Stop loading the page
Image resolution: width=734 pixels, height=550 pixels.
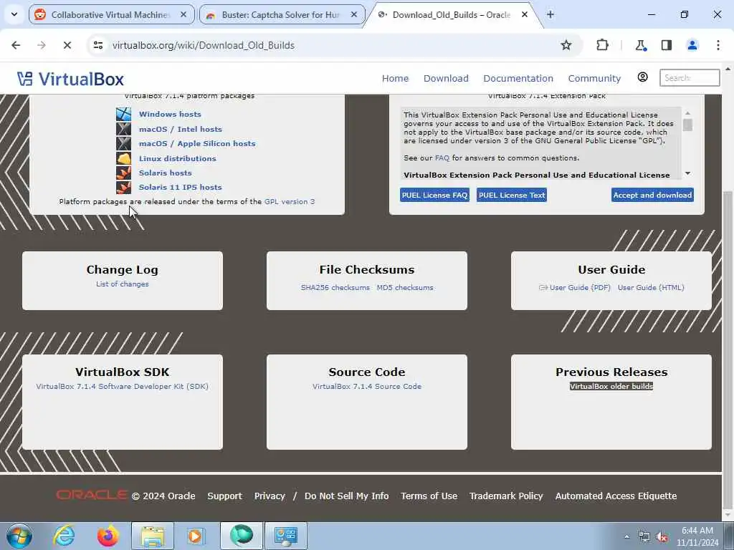pyautogui.click(x=67, y=45)
